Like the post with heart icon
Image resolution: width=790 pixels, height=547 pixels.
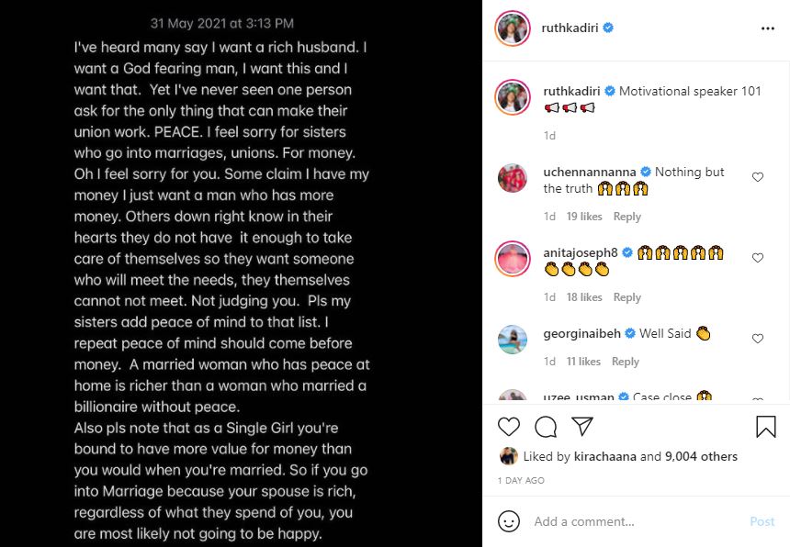pyautogui.click(x=508, y=427)
